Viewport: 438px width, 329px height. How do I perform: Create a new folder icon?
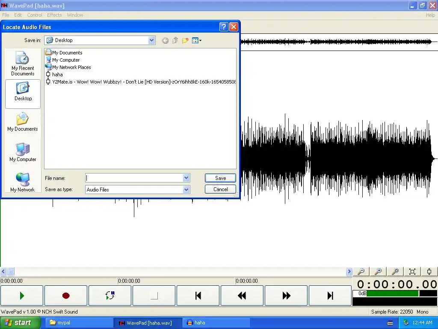coord(185,41)
